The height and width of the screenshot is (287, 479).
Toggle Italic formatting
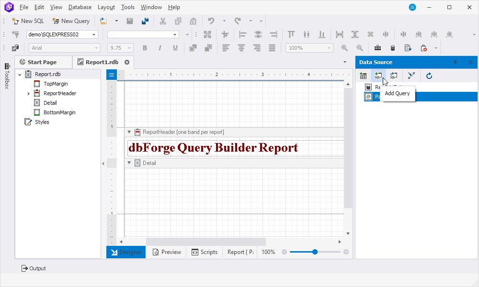pos(160,48)
